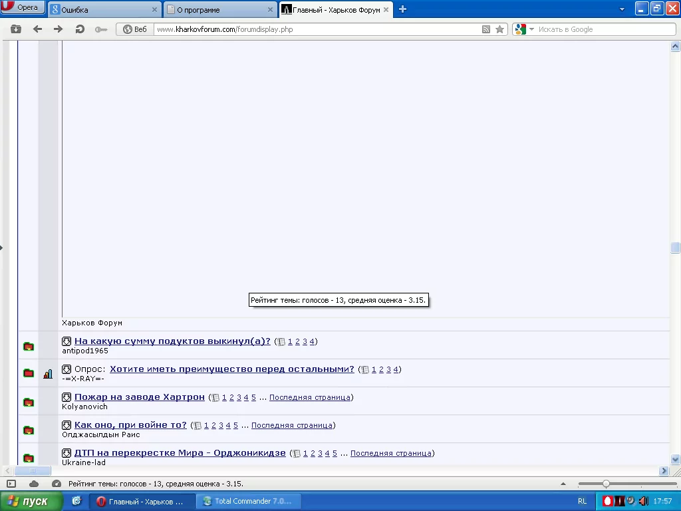This screenshot has width=681, height=511.
Task: Toggle the side panel from status bar
Action: coord(11,484)
